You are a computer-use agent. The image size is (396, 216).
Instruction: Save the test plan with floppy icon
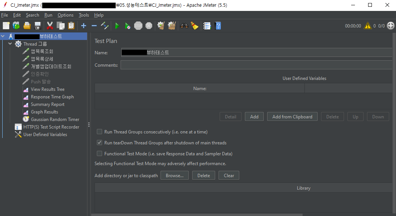38,26
